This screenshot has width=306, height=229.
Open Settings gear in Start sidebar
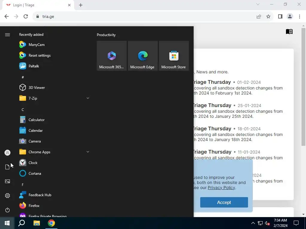[7, 196]
